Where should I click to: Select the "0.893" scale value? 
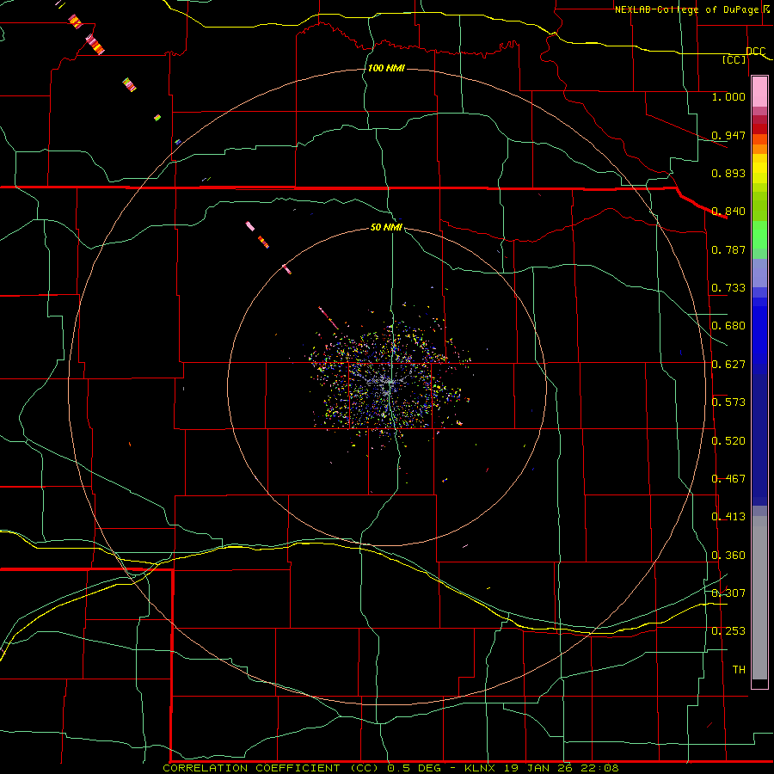(x=728, y=173)
